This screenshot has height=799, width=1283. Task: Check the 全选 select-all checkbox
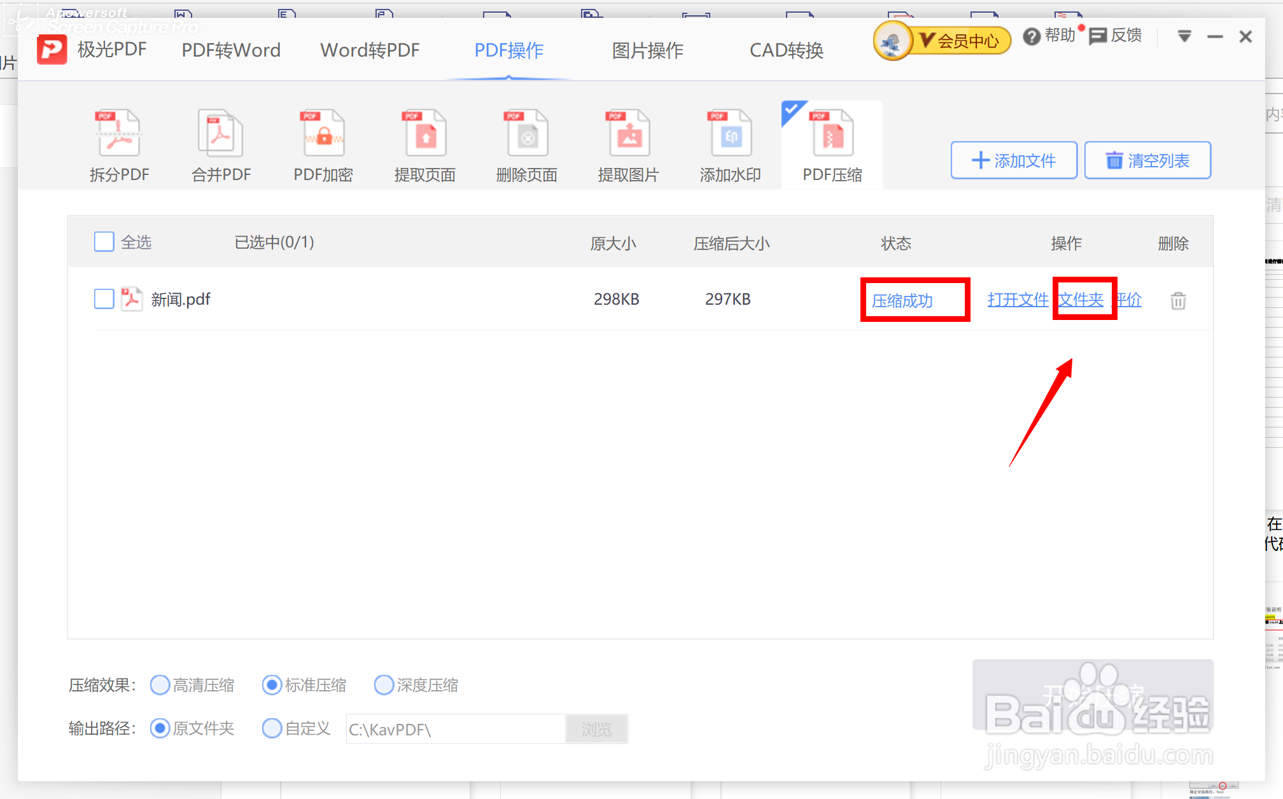[x=104, y=242]
